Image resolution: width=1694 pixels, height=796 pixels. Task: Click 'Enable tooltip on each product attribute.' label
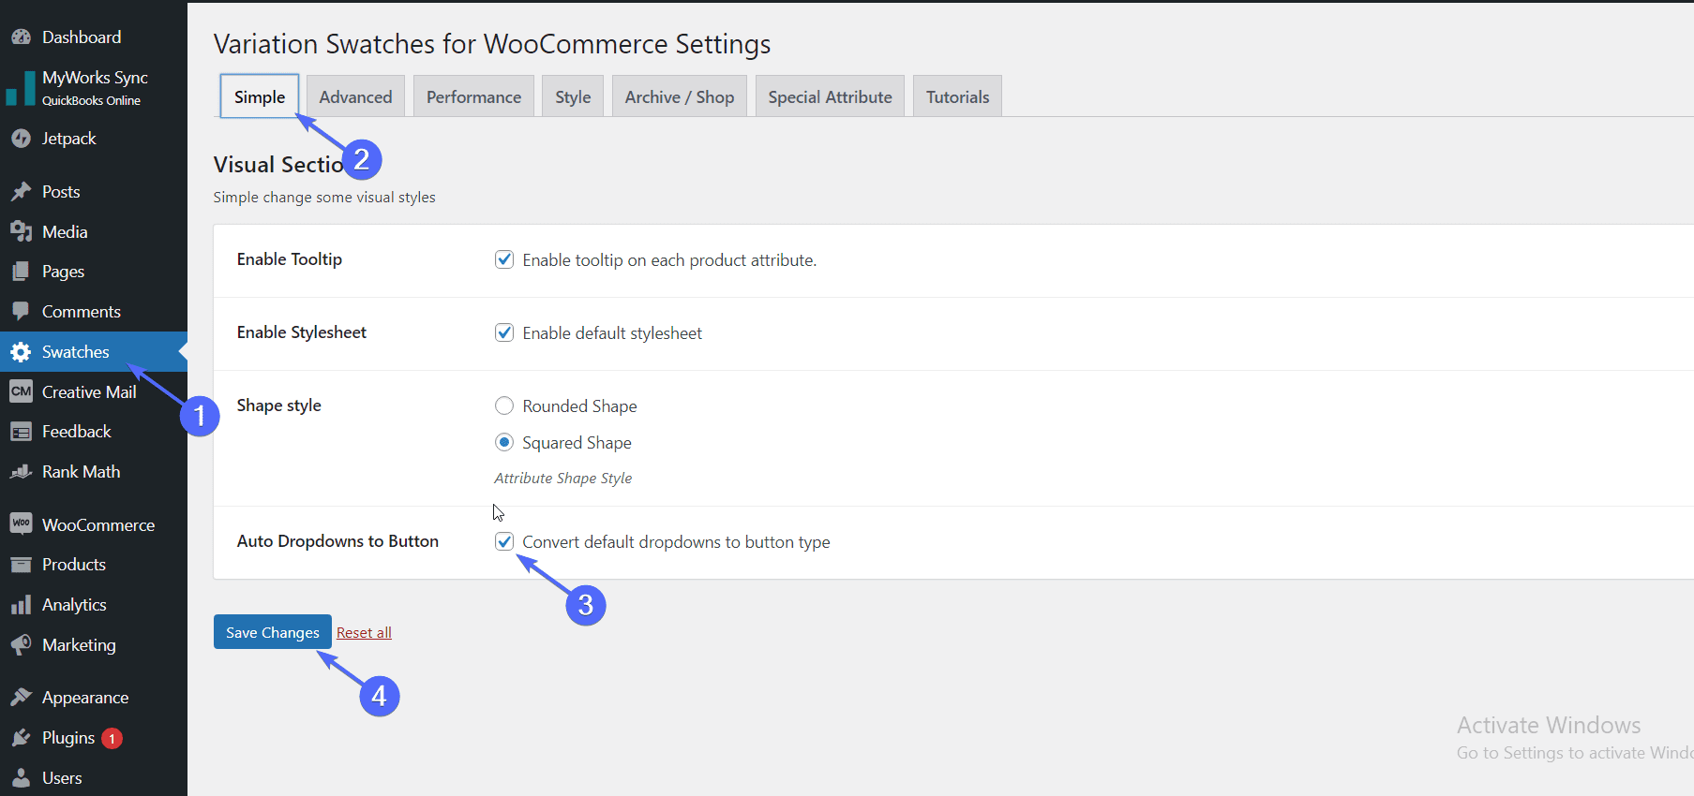coord(669,260)
